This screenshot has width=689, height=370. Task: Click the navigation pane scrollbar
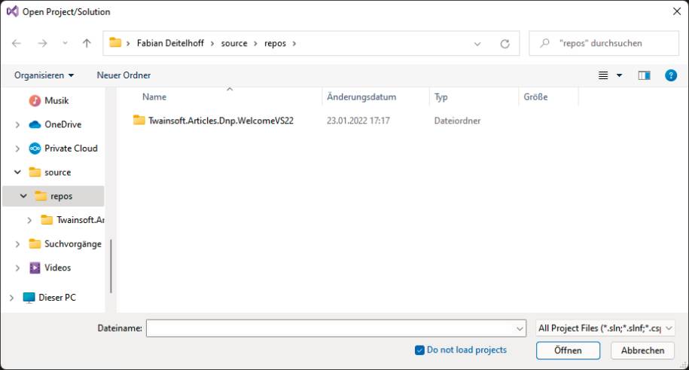coord(111,266)
